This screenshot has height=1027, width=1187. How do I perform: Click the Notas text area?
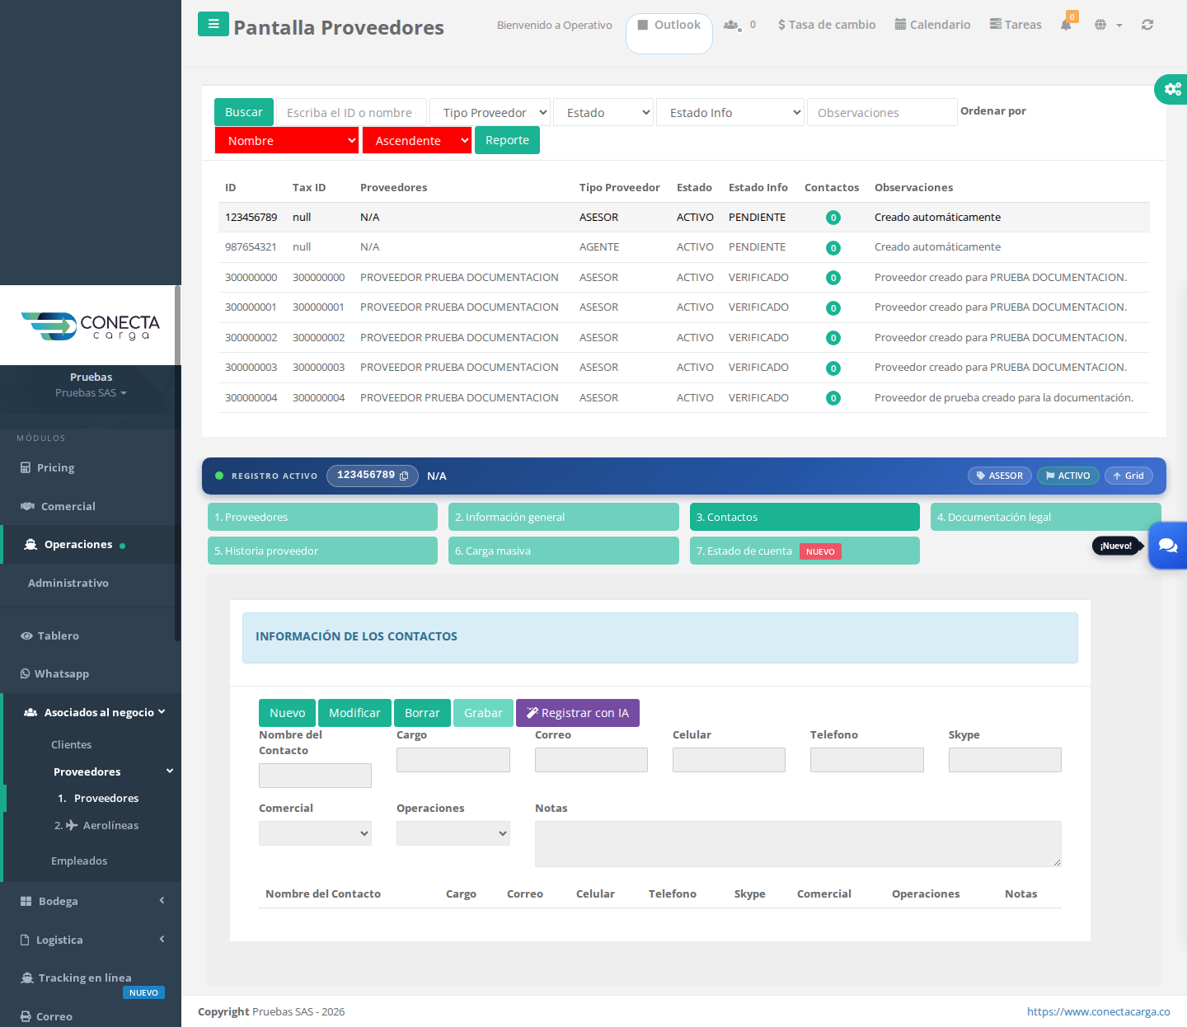(798, 844)
